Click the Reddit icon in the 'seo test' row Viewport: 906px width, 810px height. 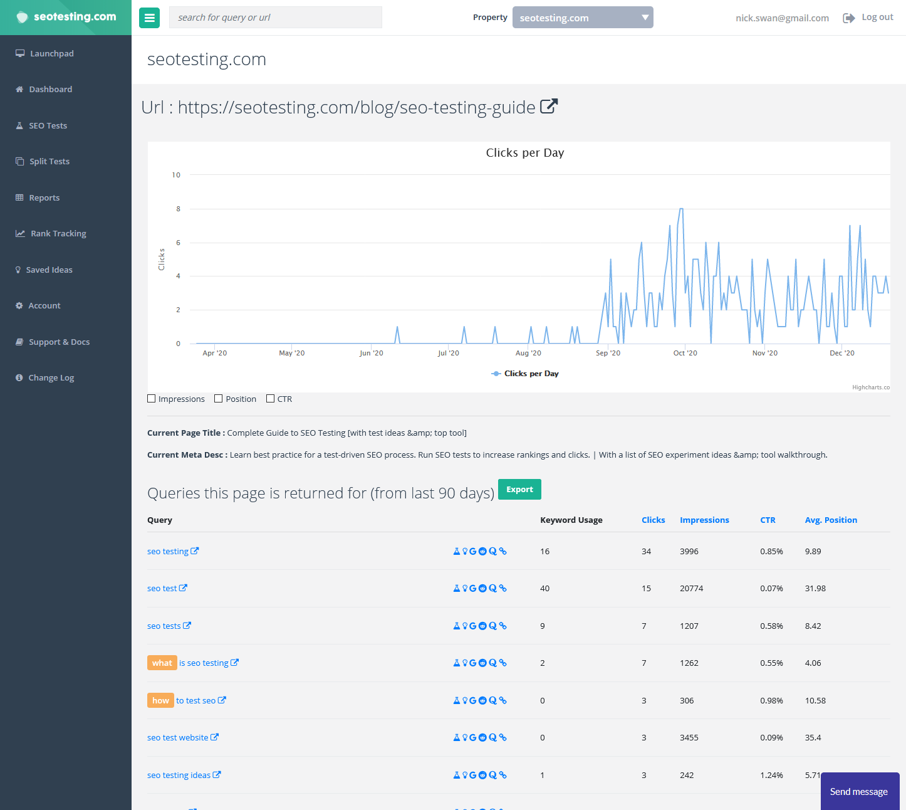click(x=482, y=589)
